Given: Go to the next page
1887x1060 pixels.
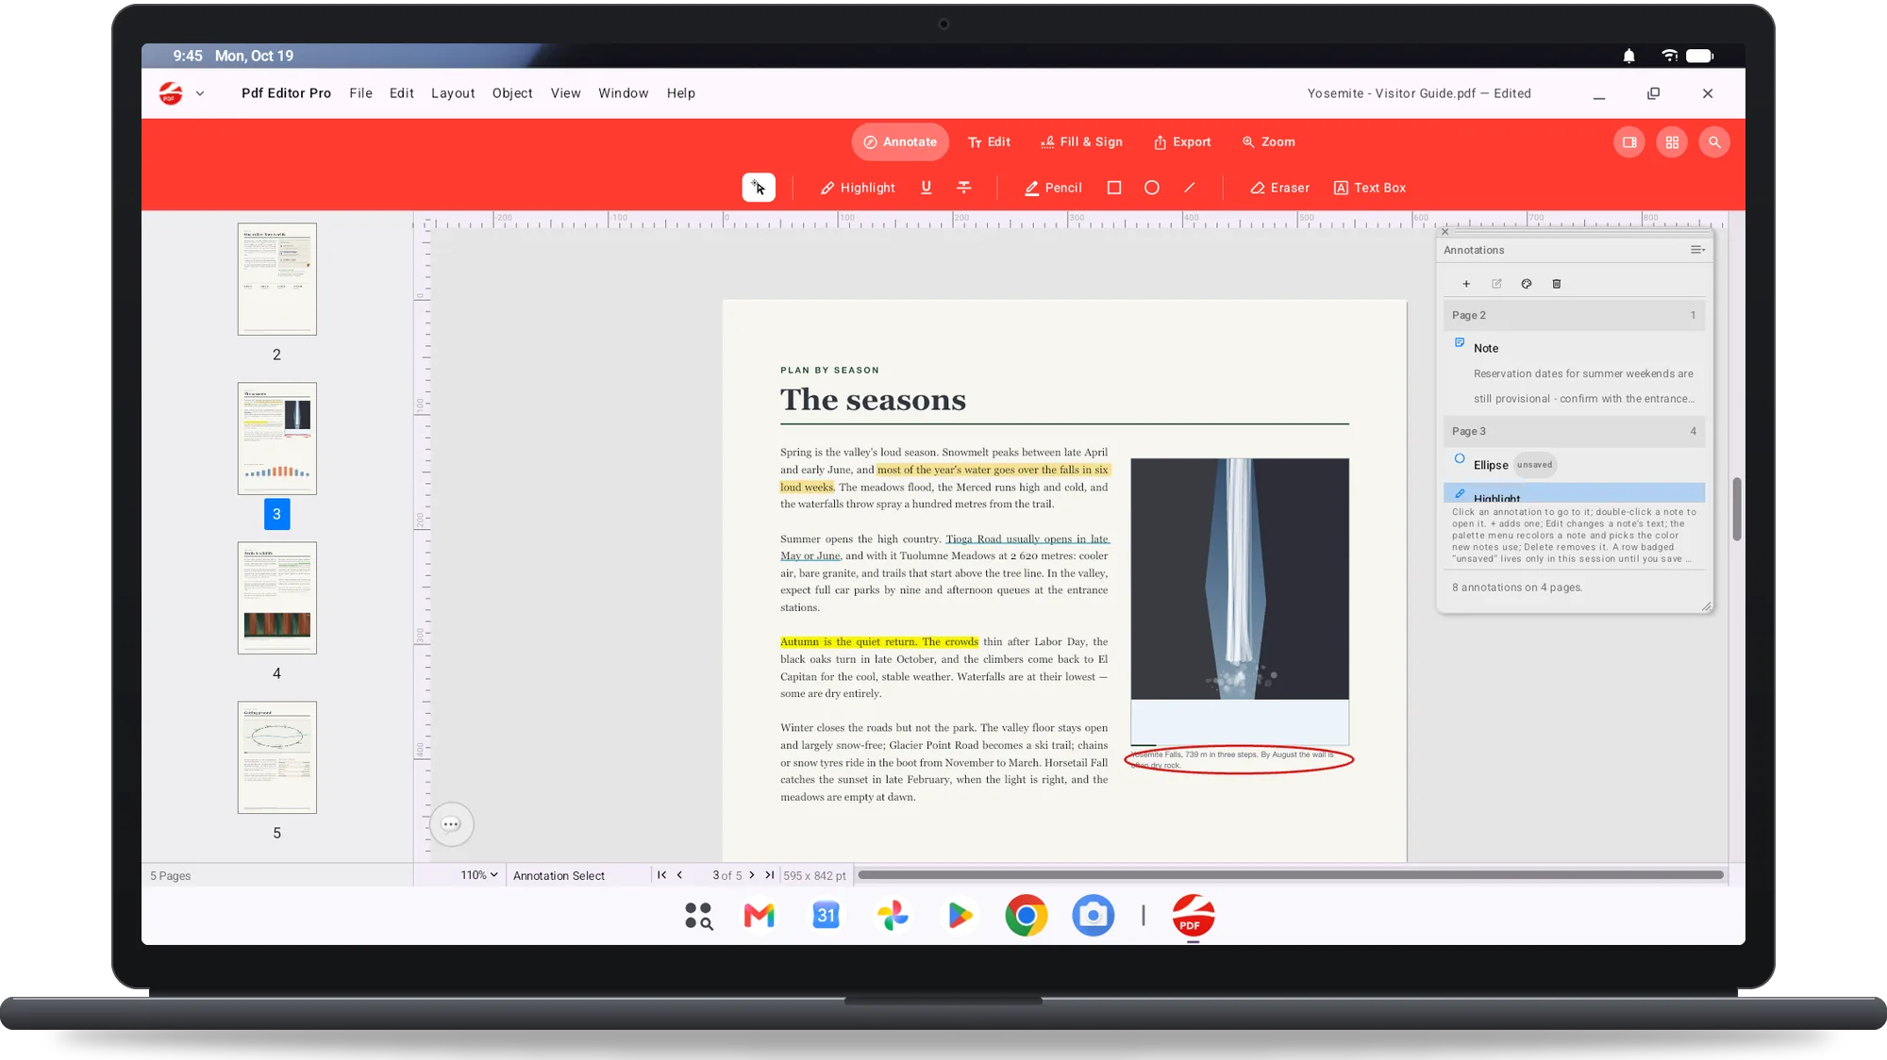Looking at the screenshot, I should point(752,875).
